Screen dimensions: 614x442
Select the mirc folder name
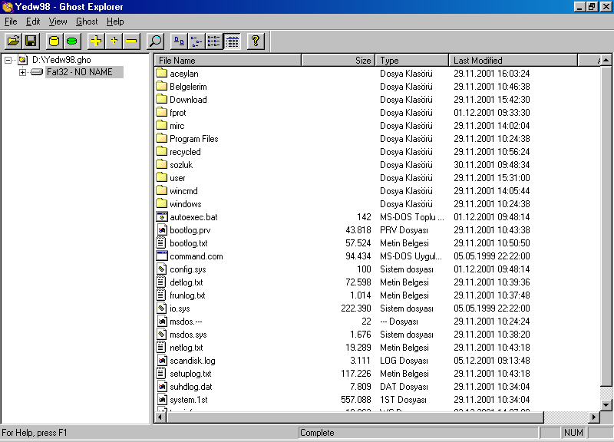coord(177,126)
